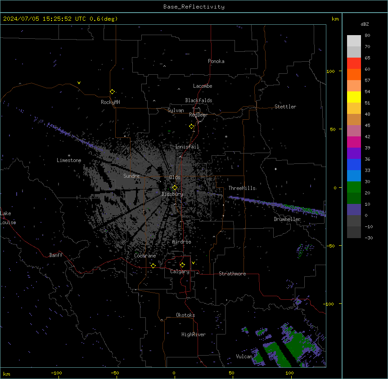The width and height of the screenshot is (388, 379).
Task: Click the Base_Reflectivity title
Action: (194, 7)
